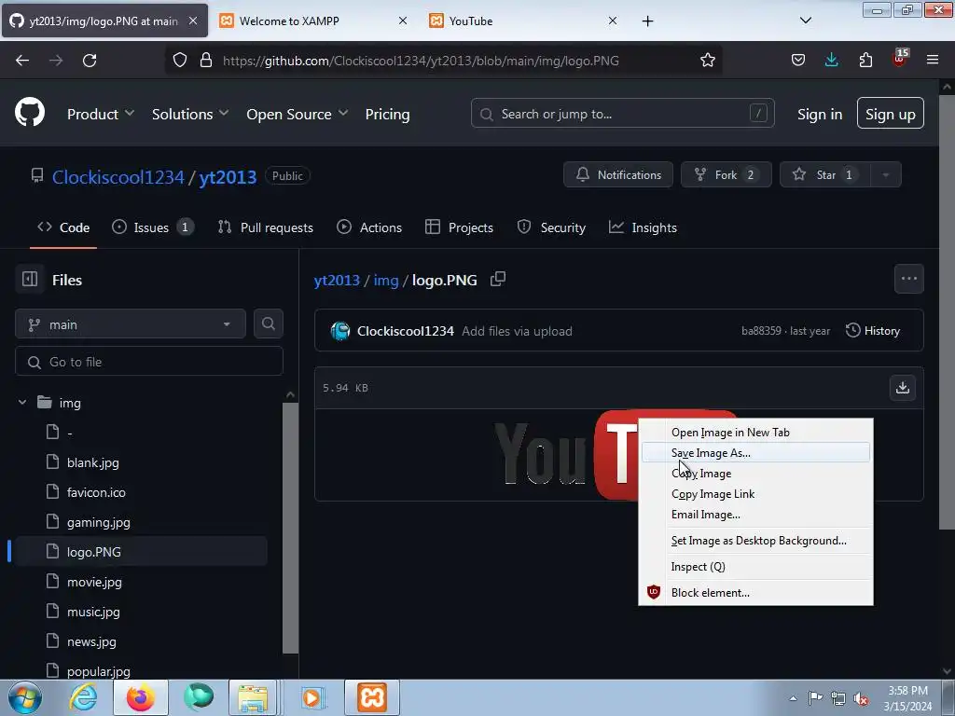Click the file tree vertical scrollbar

point(291,528)
